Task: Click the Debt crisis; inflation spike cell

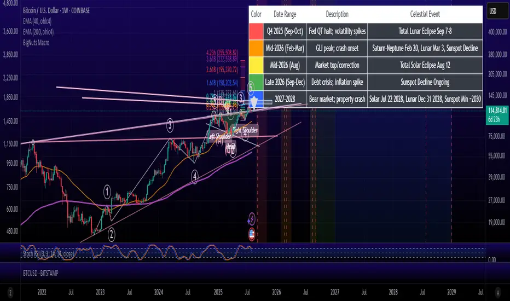Action: [337, 82]
